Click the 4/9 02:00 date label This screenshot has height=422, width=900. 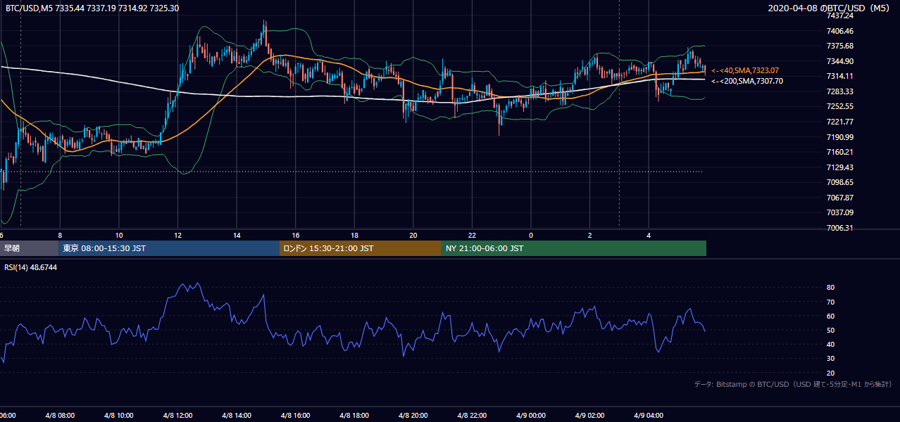click(590, 416)
